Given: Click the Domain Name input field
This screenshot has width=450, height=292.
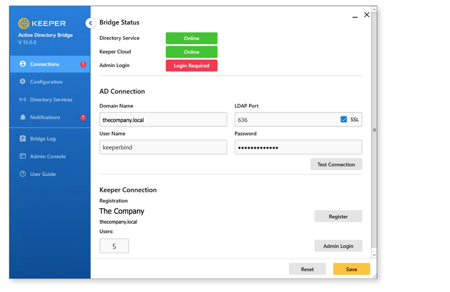Looking at the screenshot, I should click(163, 120).
